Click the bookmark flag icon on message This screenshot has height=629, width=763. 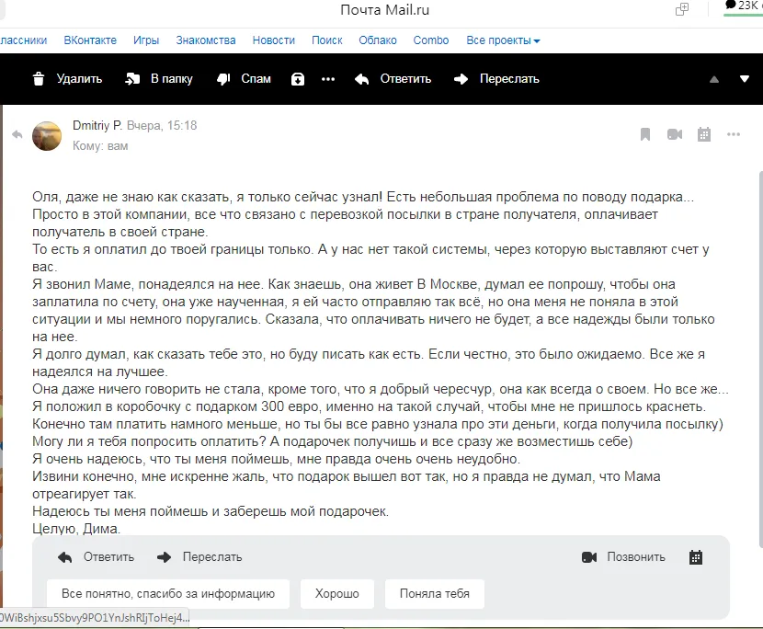pos(645,134)
